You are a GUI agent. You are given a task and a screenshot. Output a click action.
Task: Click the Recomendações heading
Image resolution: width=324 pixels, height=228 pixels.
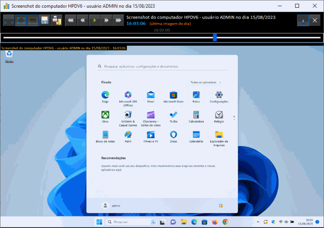tap(113, 158)
